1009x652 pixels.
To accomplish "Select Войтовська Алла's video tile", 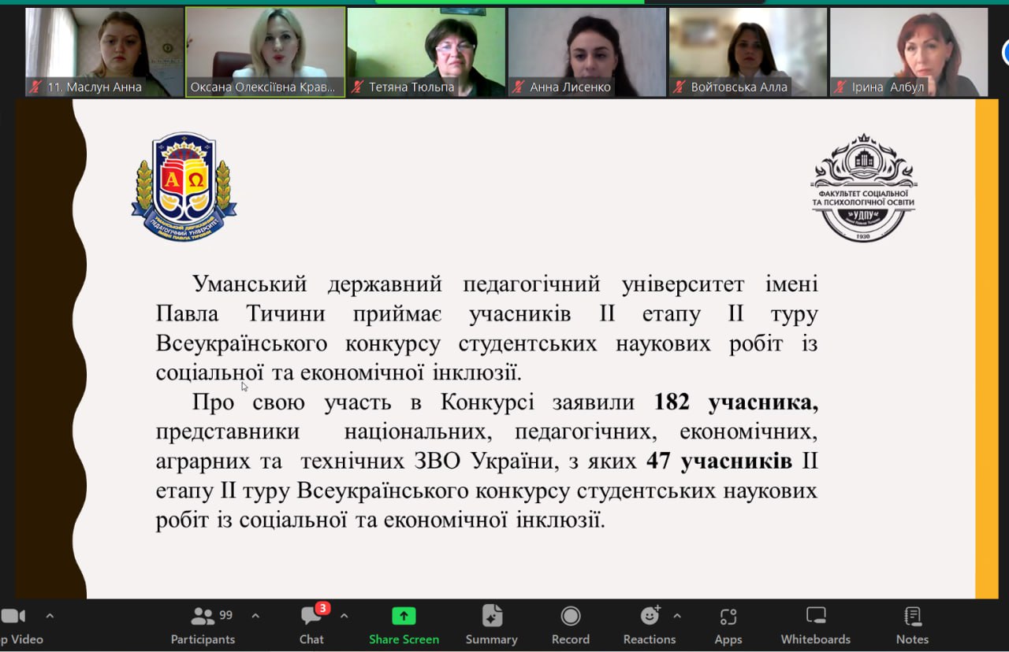I will [747, 52].
